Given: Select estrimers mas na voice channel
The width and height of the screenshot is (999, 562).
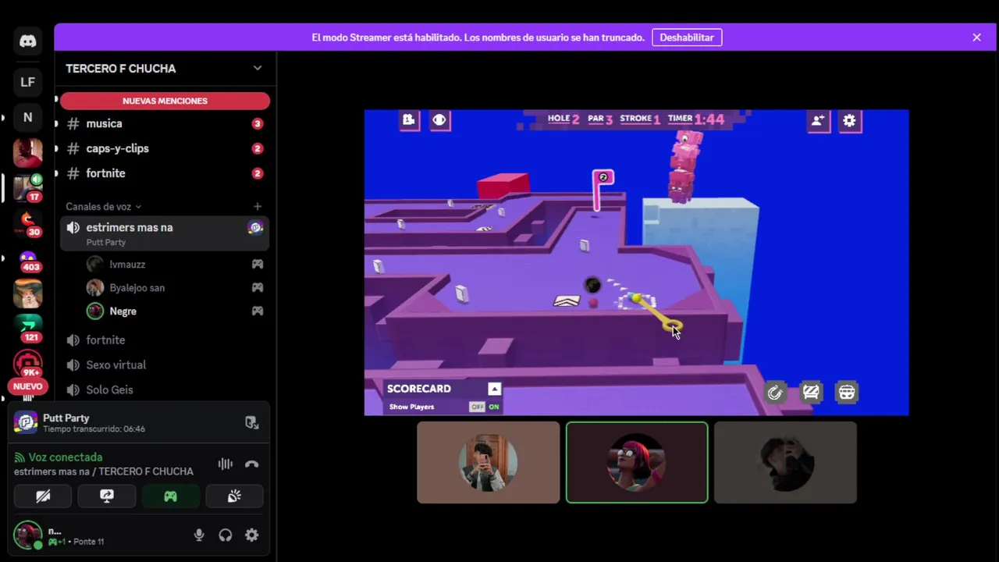Looking at the screenshot, I should point(165,233).
